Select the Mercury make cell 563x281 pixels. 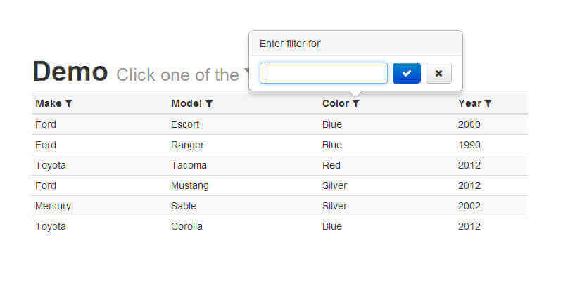point(53,206)
